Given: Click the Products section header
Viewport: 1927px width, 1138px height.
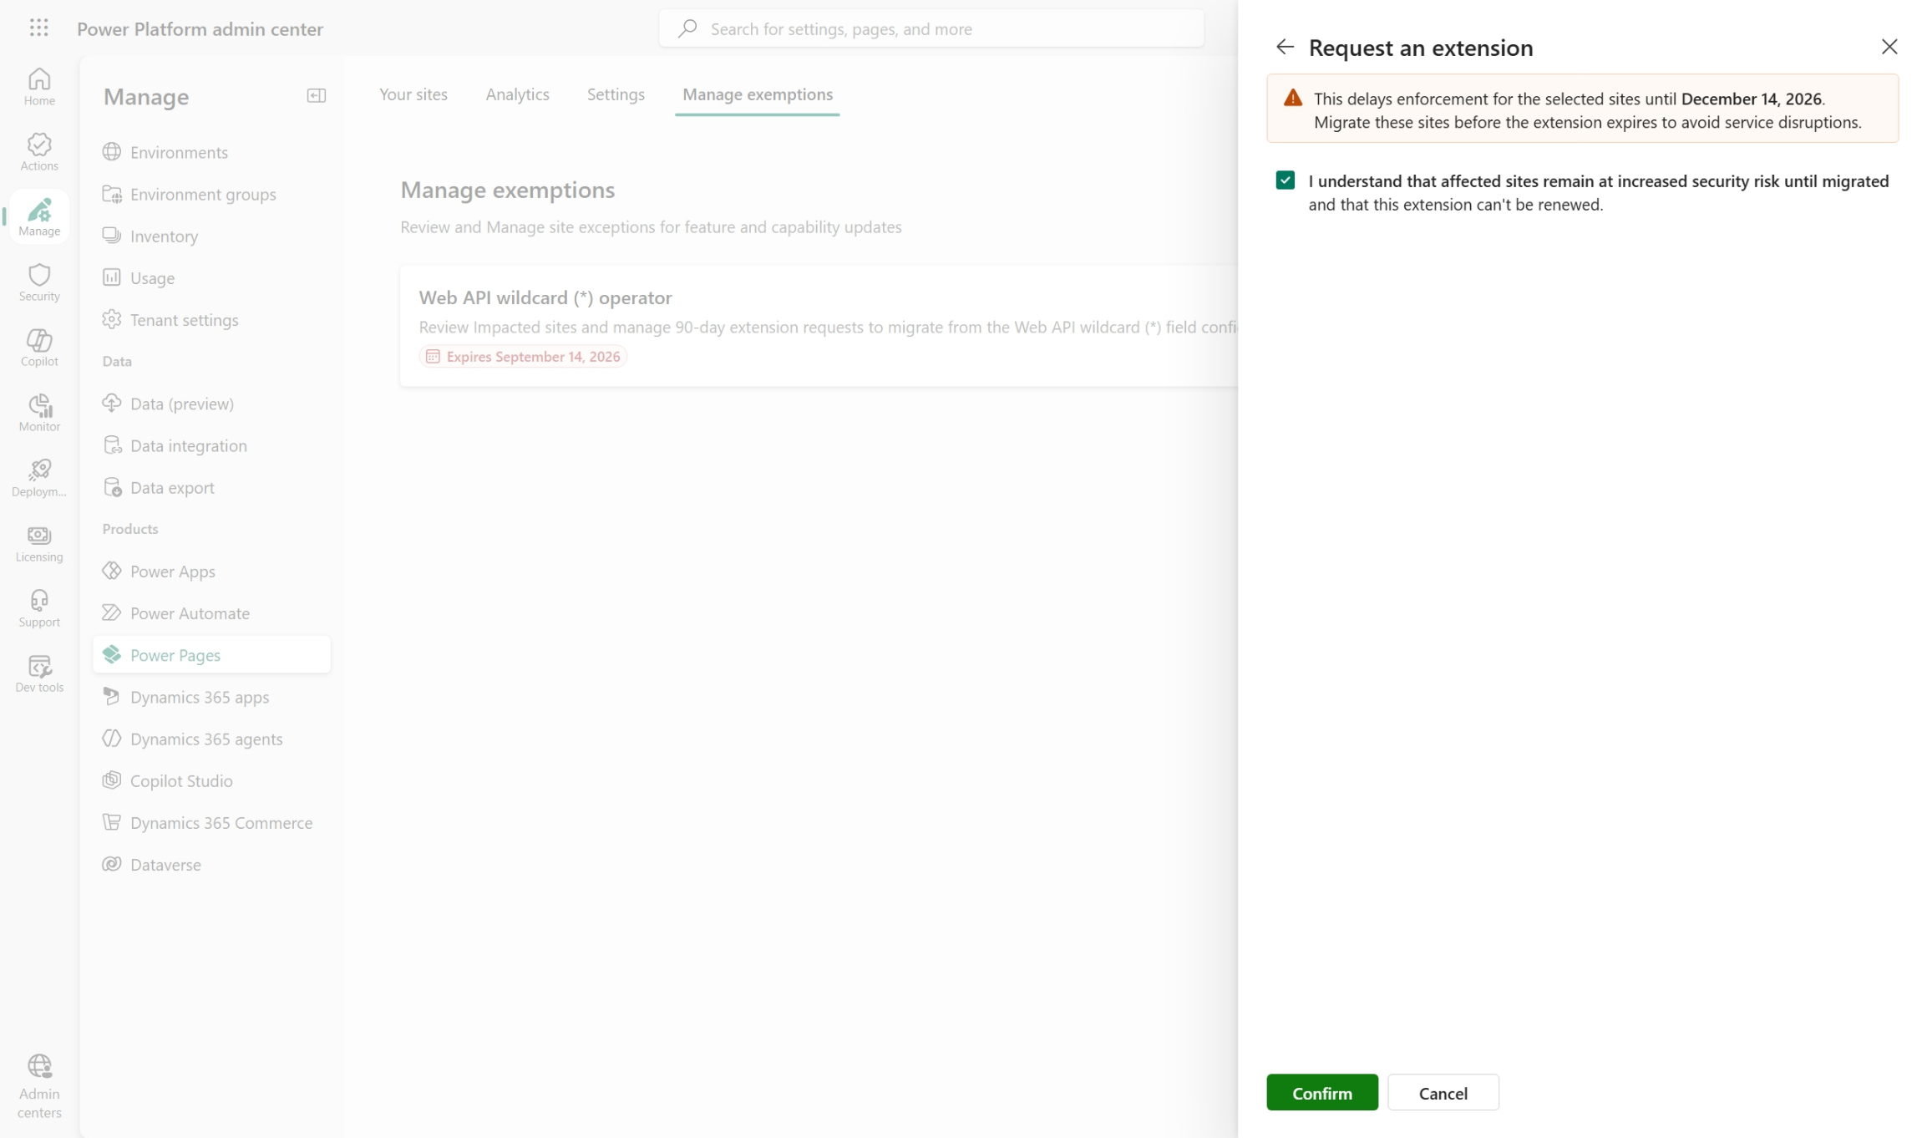Looking at the screenshot, I should point(129,529).
